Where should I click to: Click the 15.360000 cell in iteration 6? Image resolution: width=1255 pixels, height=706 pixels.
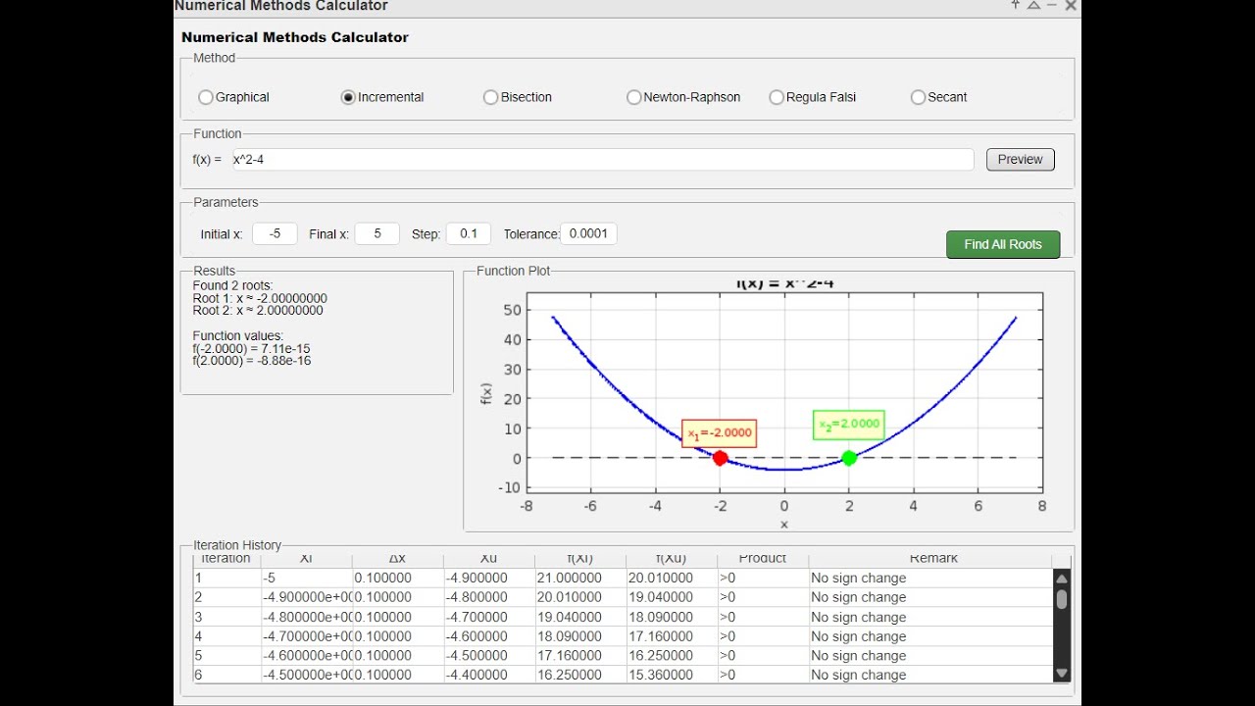[x=672, y=675]
